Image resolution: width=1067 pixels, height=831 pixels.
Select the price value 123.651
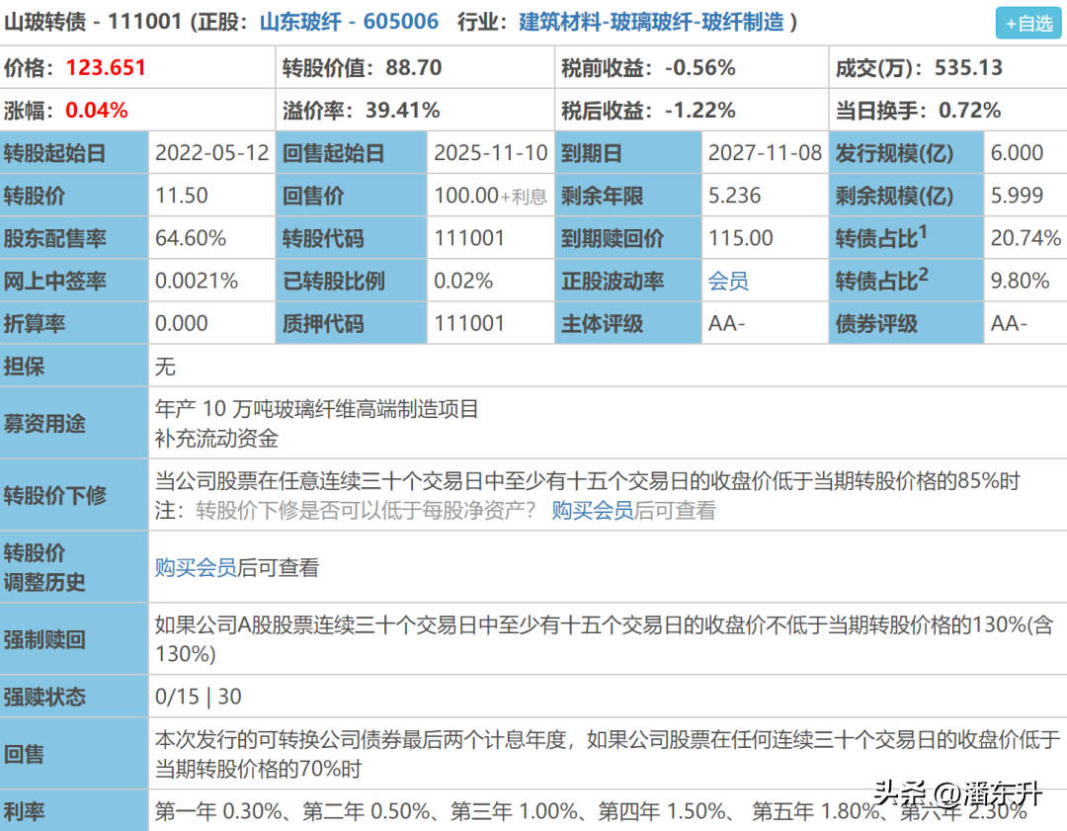pos(106,67)
